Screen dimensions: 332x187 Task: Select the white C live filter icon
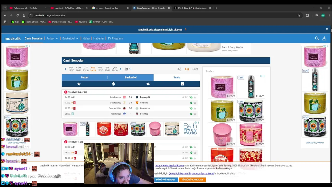(x=182, y=84)
